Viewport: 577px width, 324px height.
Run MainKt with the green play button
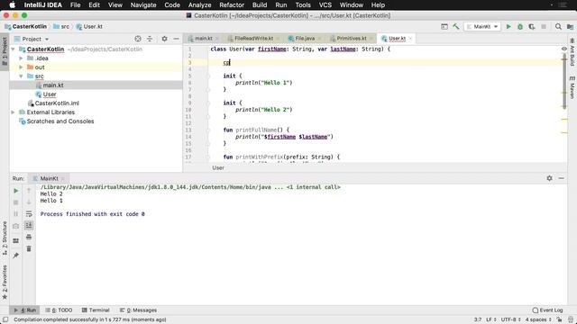pyautogui.click(x=508, y=26)
